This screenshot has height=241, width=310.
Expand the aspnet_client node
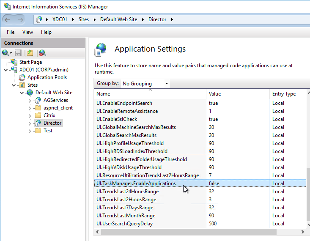coord(30,108)
